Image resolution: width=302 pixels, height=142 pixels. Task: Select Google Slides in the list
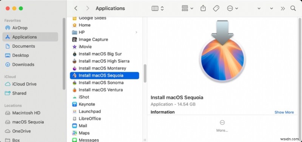105,18
